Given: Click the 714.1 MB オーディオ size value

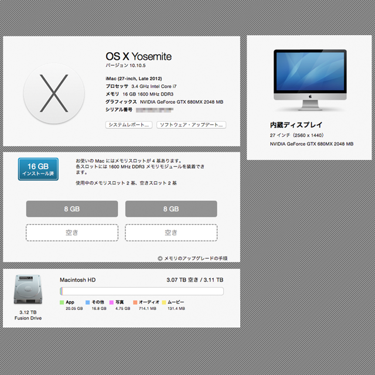Looking at the screenshot, I should 147,309.
